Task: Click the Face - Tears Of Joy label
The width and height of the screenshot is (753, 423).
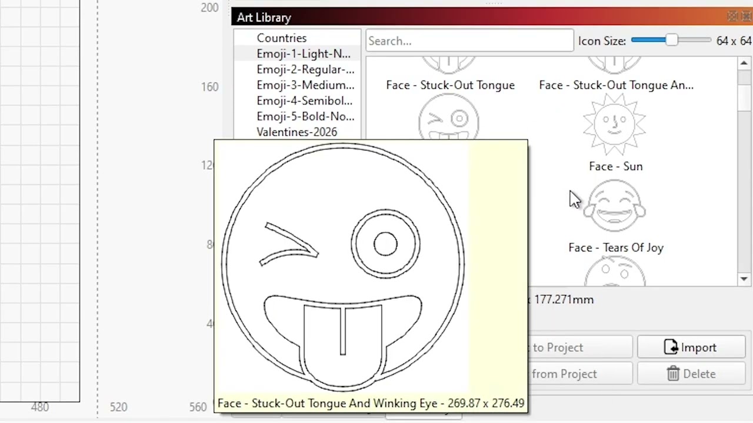Action: (615, 248)
